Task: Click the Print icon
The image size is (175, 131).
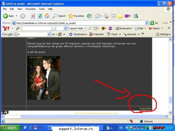Action: 106,16
